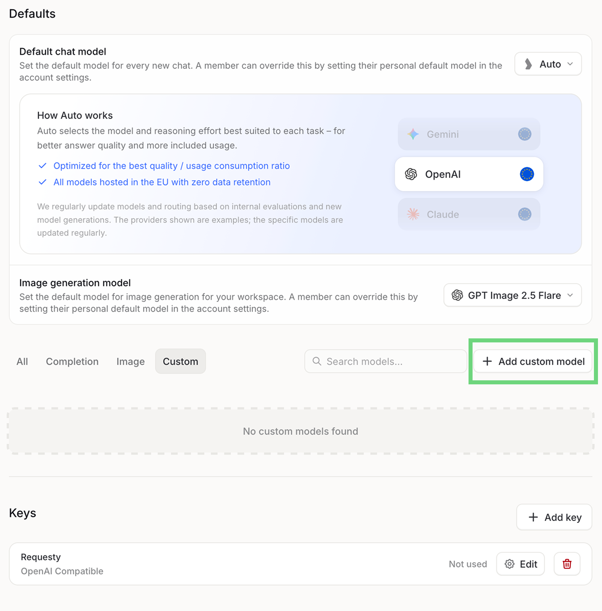Click the checkmark beside 'Optimized for the best quality'
This screenshot has width=602, height=611.
tap(42, 166)
